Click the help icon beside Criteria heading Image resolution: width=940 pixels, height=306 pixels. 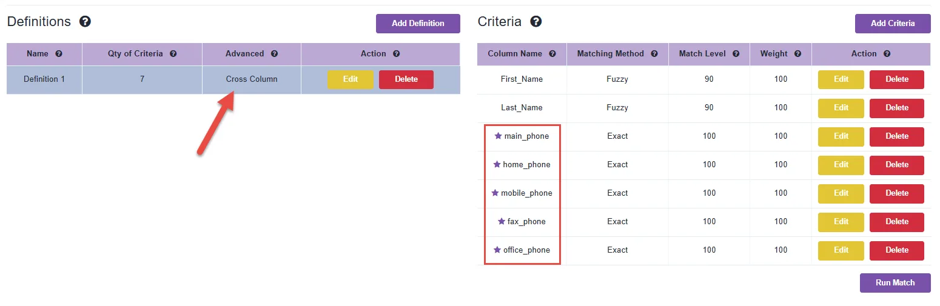click(536, 22)
